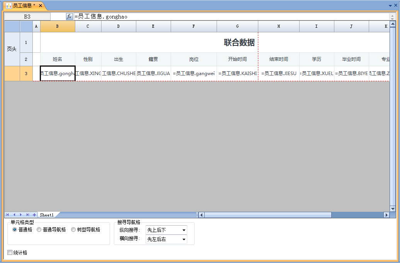Viewport: 400px width, 263px height.
Task: Go to previous sheet tab arrow
Action: coord(14,215)
